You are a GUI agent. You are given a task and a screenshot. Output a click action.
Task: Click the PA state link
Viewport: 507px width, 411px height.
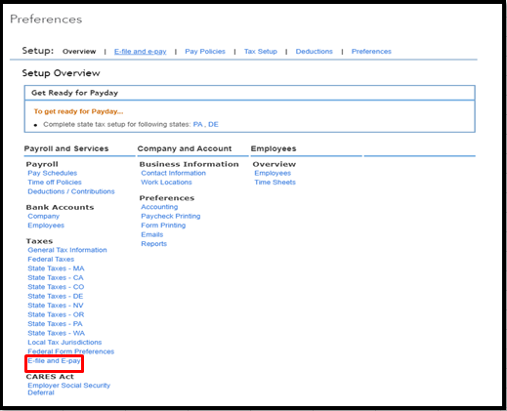(197, 124)
